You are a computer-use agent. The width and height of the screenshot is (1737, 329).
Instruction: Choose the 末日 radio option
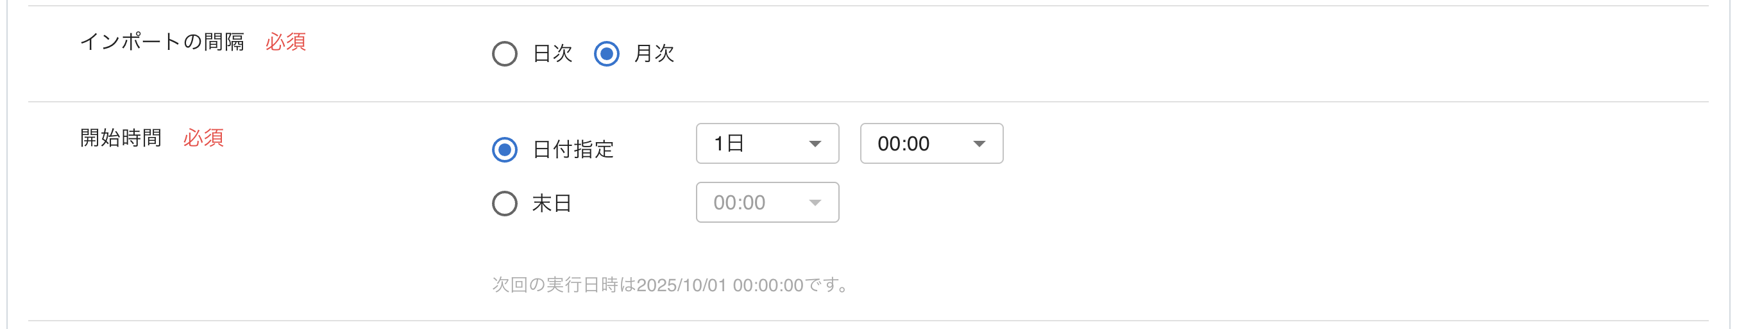click(504, 203)
